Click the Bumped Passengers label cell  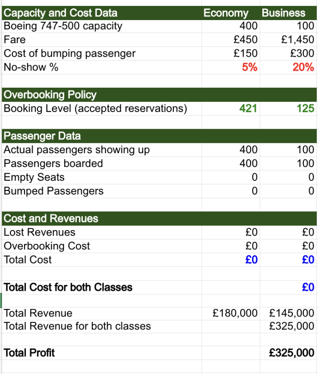click(x=102, y=191)
